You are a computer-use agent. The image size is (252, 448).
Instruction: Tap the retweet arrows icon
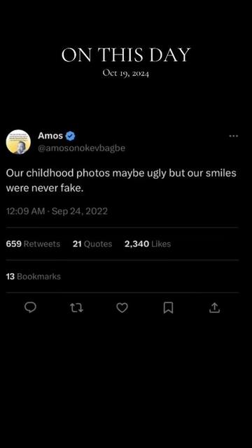tap(76, 308)
